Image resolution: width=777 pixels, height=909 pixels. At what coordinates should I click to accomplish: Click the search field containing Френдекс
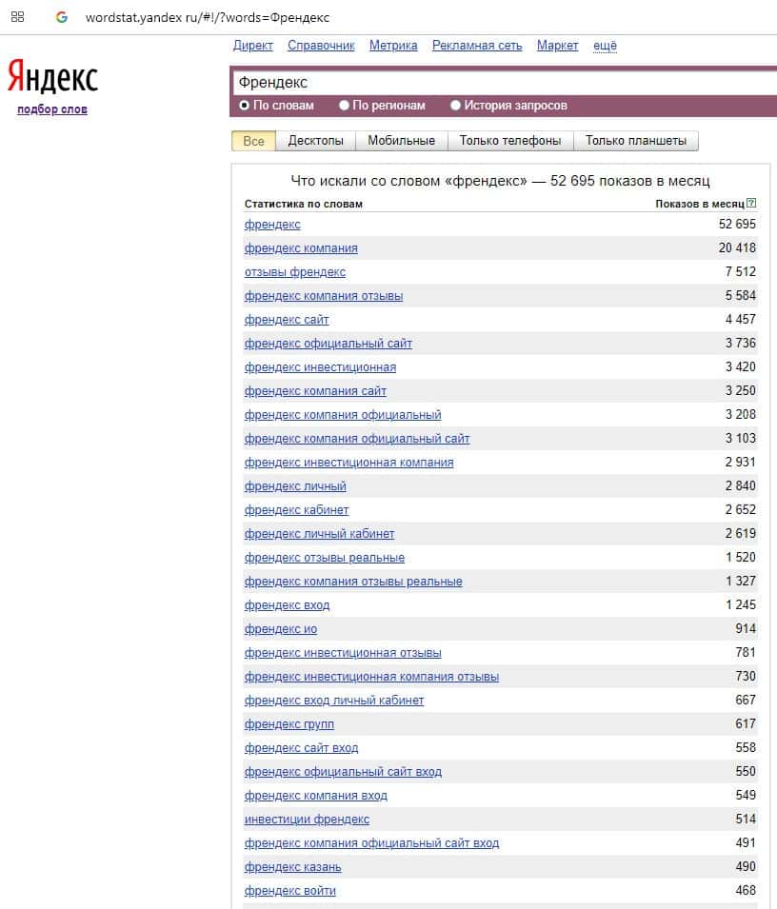coord(505,82)
